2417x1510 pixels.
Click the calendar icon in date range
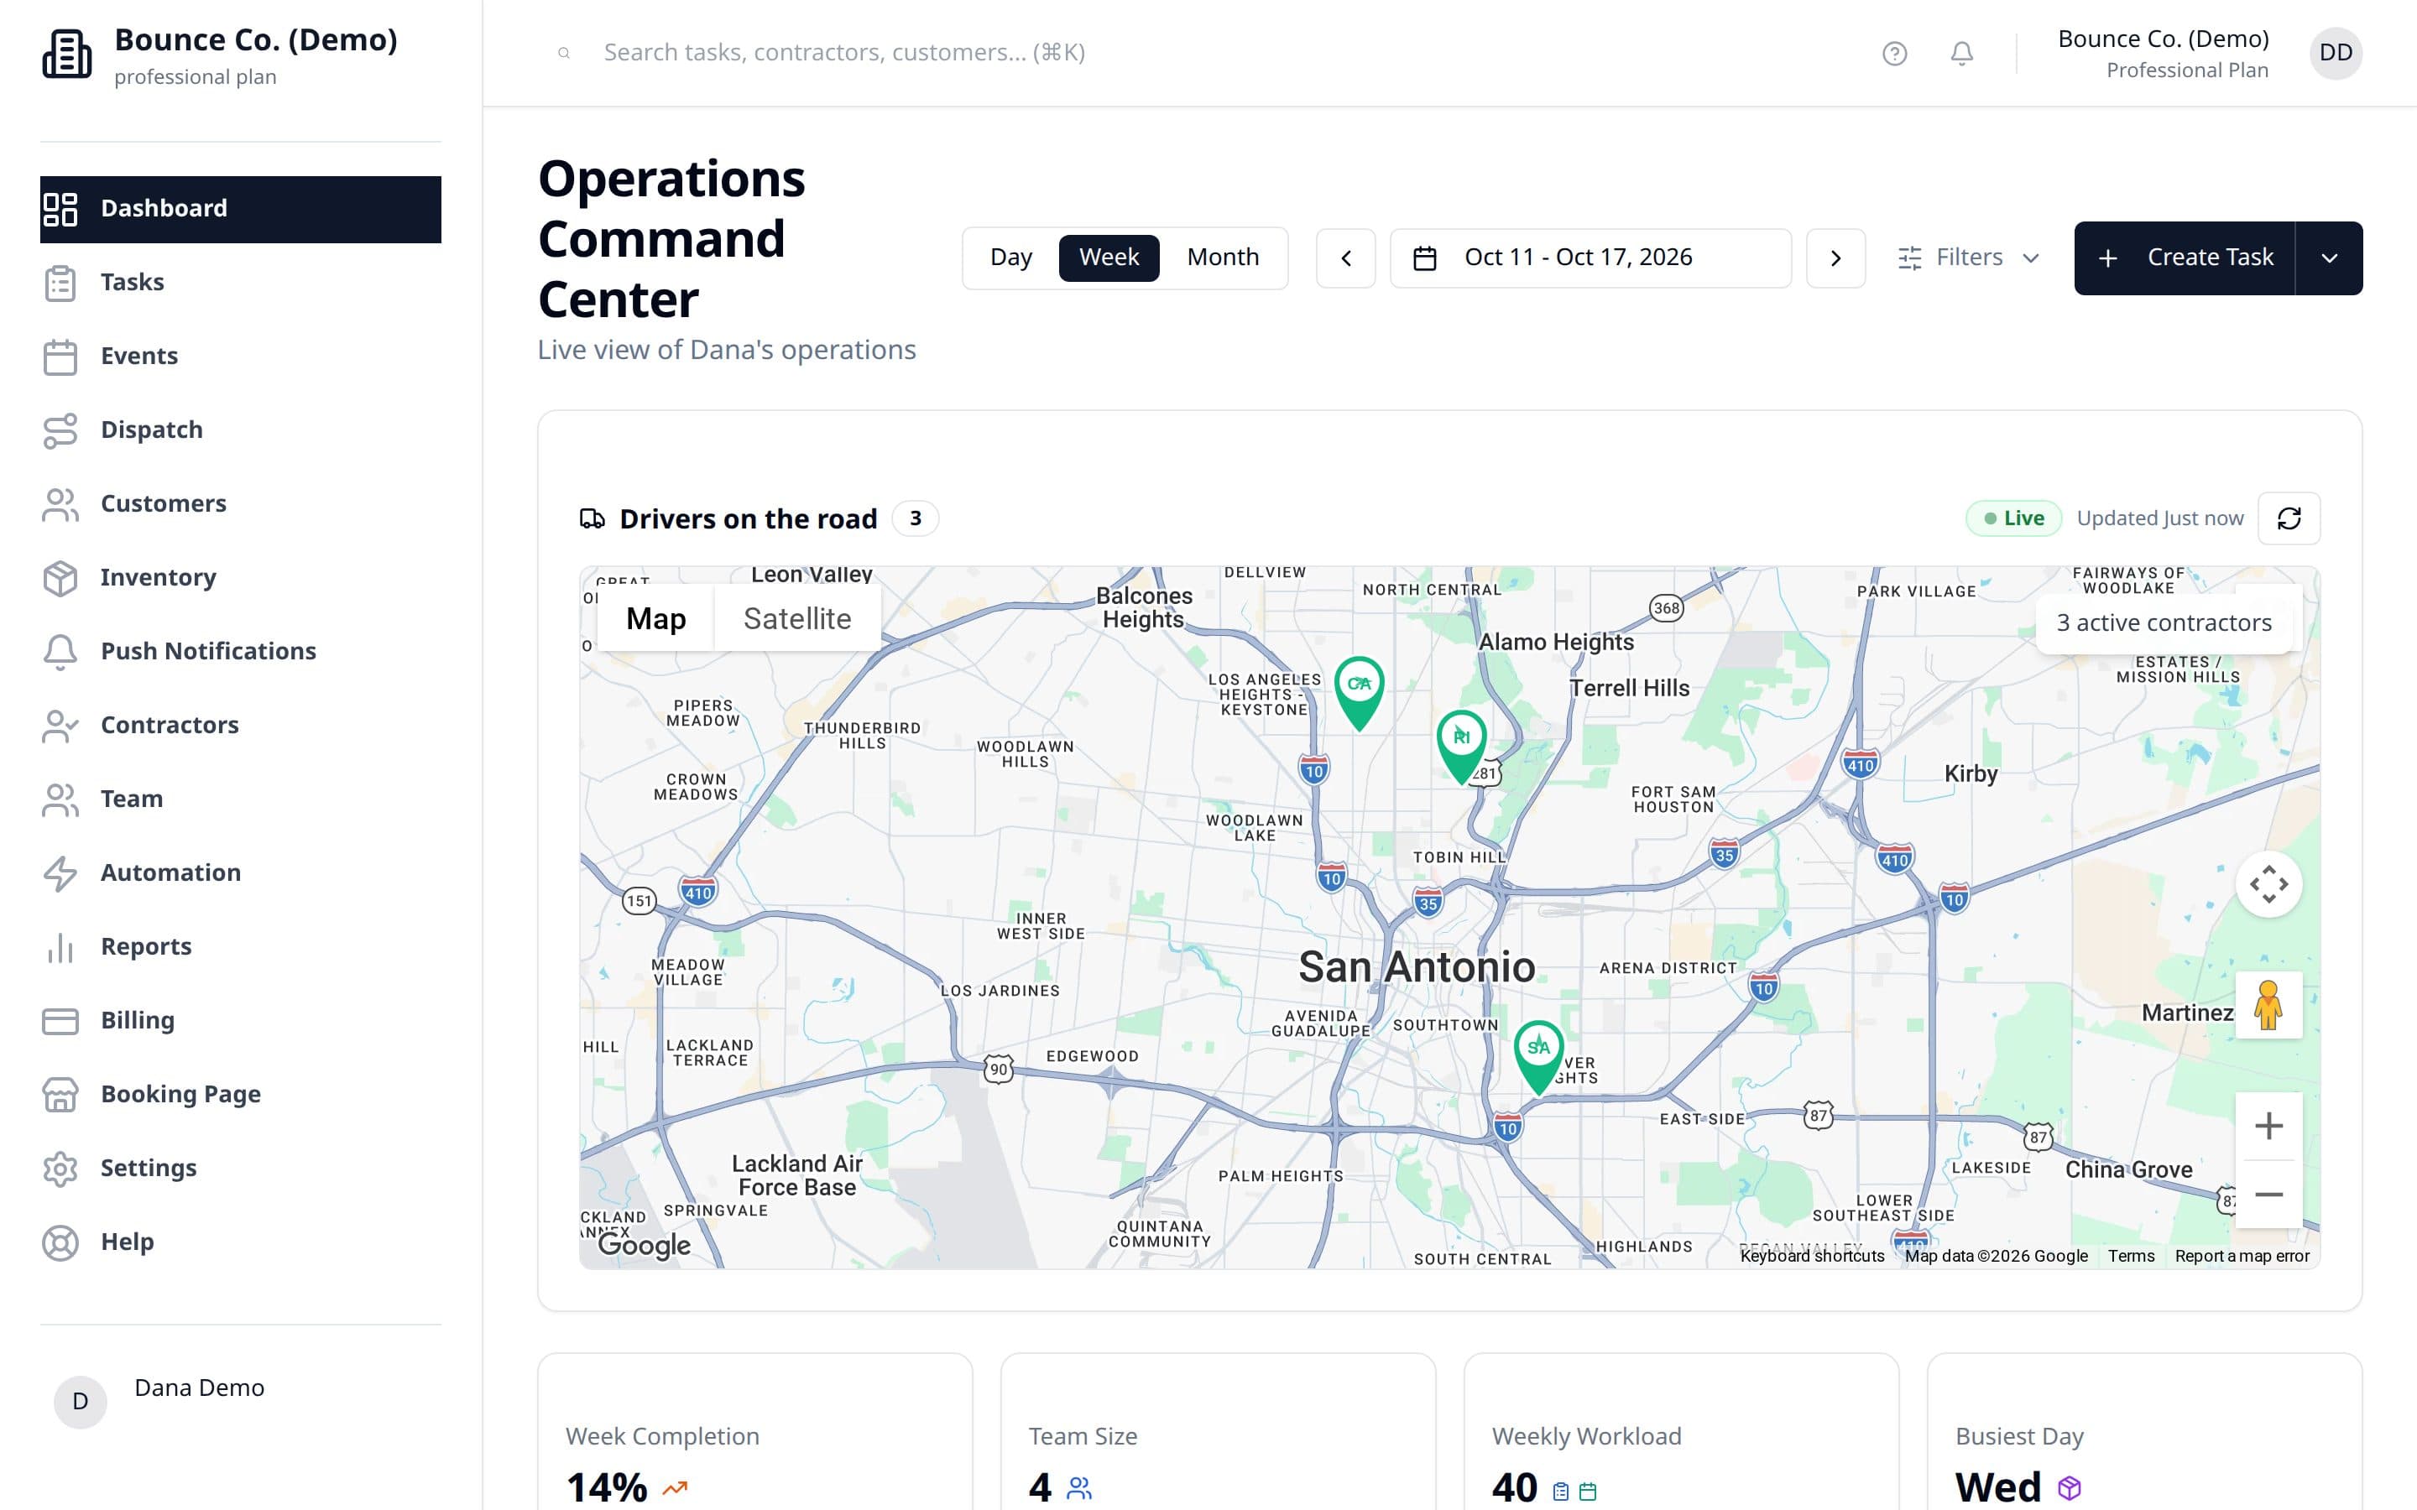tap(1425, 258)
